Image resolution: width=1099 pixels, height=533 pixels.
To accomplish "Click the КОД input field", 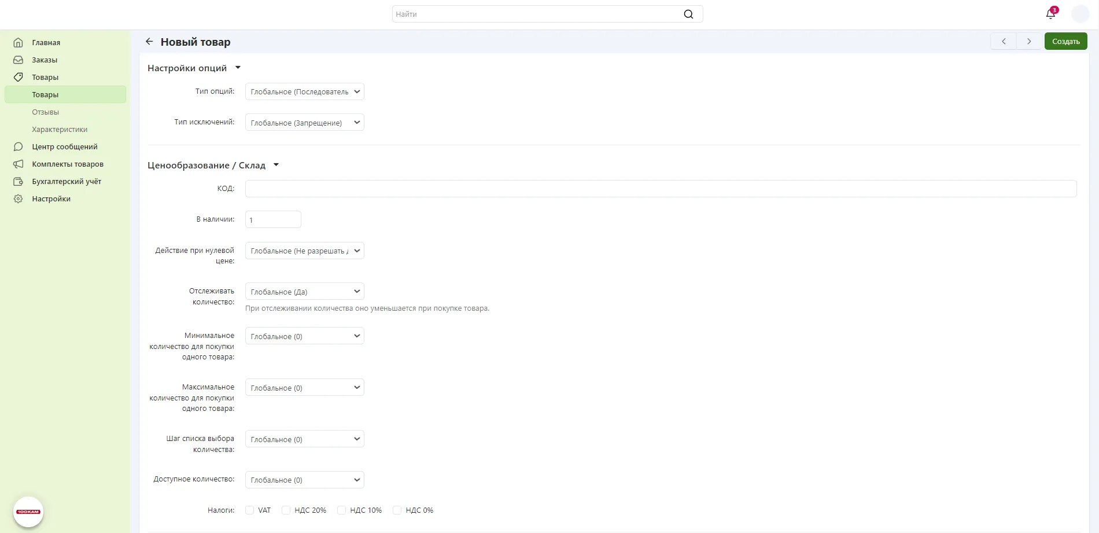I will [661, 189].
